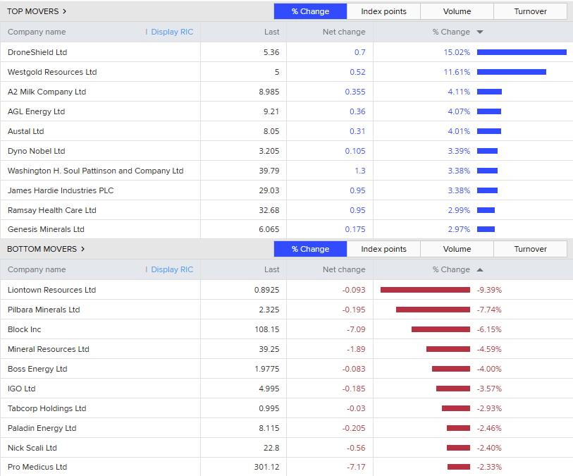The width and height of the screenshot is (573, 476).
Task: Click the descending sort arrow beside % Change
Action: (x=480, y=32)
